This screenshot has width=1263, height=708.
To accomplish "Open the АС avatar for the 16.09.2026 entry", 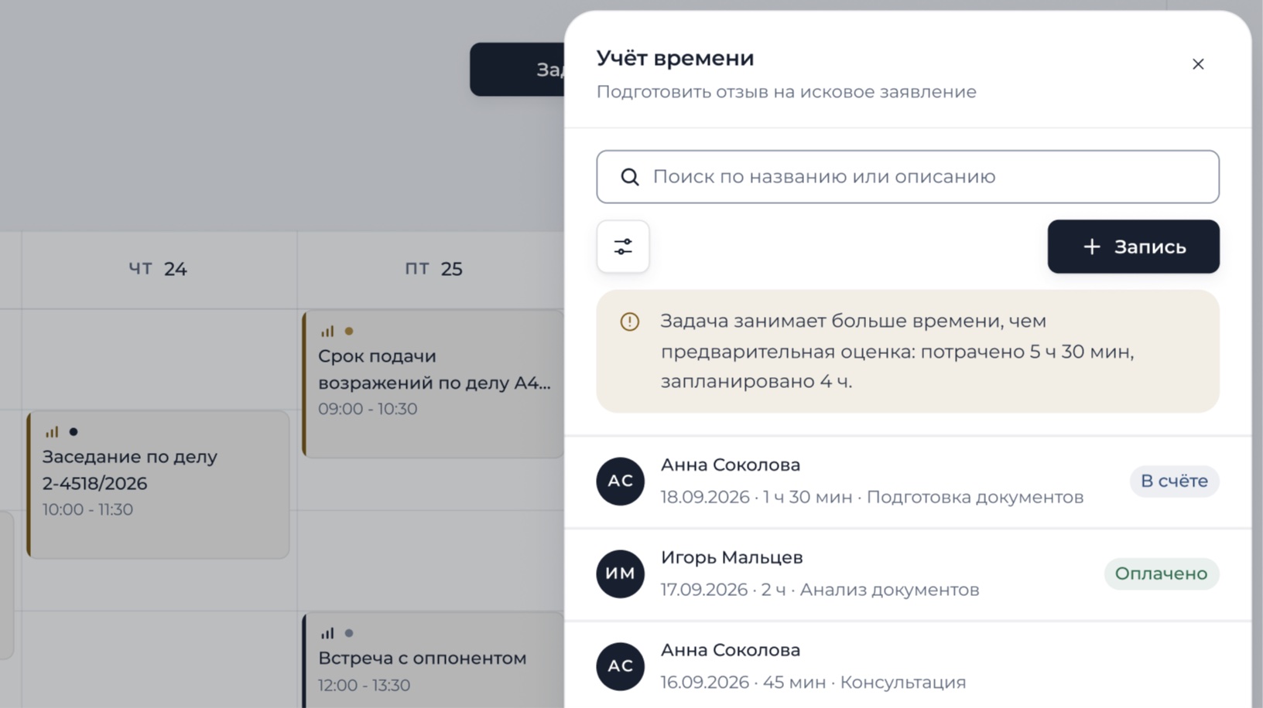I will point(620,666).
